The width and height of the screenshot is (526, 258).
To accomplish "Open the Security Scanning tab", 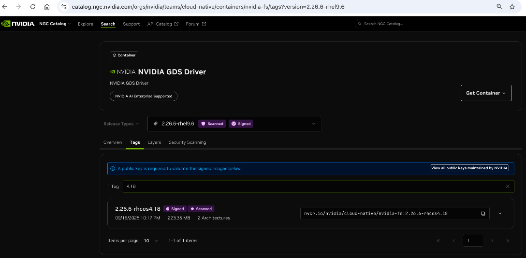I will (187, 142).
